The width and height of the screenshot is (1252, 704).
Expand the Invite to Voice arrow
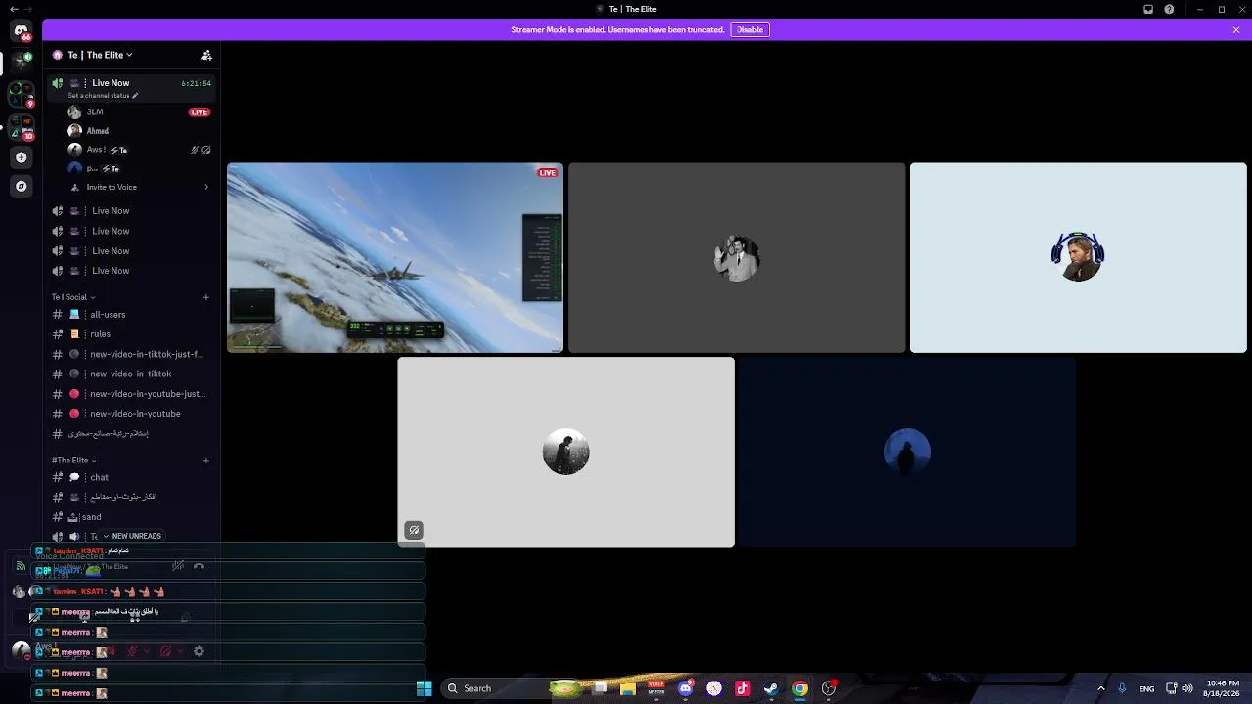coord(205,188)
